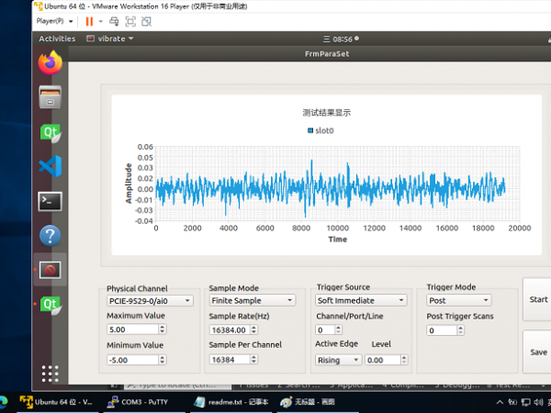This screenshot has height=413, width=551.
Task: Expand the Trigger Source dropdown
Action: pos(361,300)
